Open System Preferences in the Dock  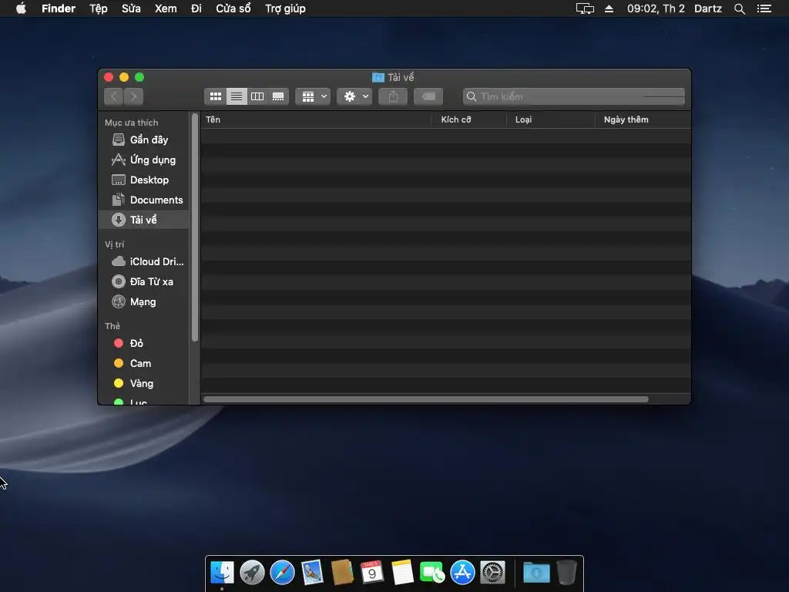[492, 573]
